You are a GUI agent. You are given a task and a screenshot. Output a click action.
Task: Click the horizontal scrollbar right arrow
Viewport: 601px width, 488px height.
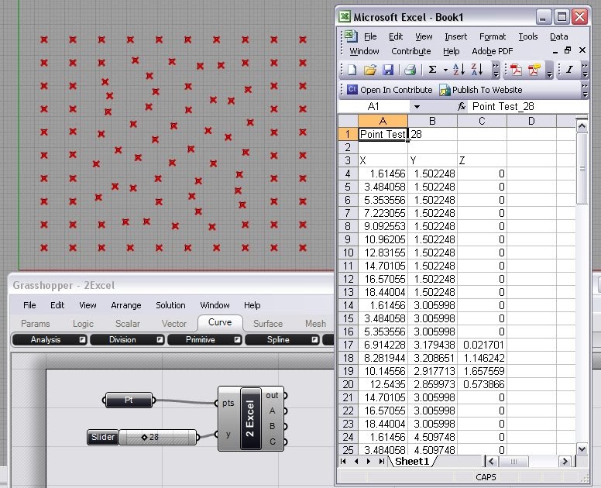click(564, 461)
